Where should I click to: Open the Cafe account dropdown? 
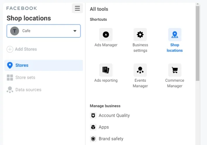coord(44,31)
